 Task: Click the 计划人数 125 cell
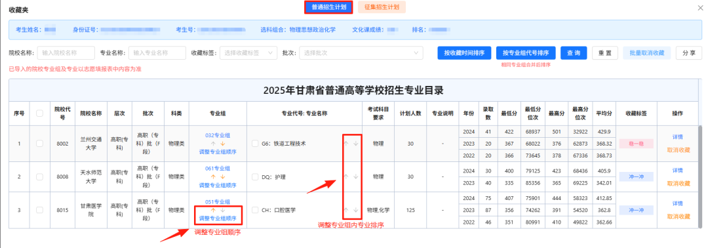[410, 210]
